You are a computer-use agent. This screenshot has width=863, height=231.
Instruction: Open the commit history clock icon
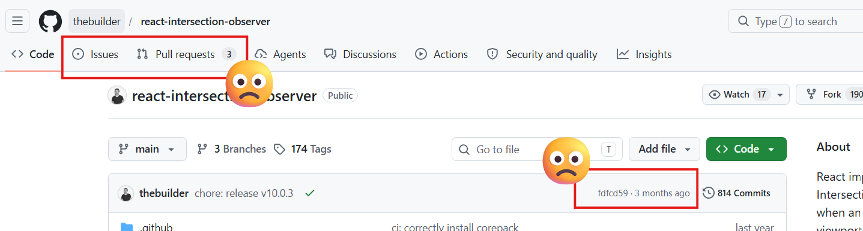coord(709,193)
